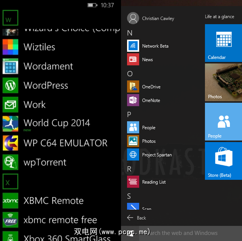Click the Network Beta icon

tap(133, 46)
